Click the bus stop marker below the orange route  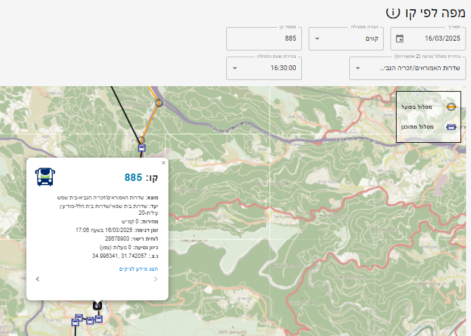point(141,148)
